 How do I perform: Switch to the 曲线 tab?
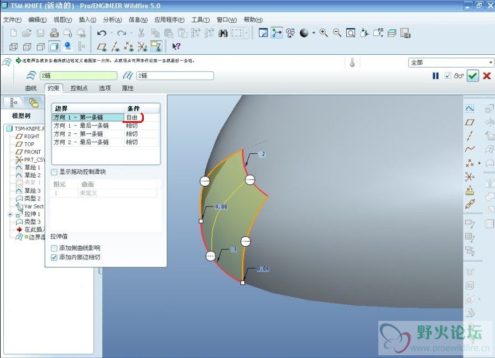click(x=31, y=88)
